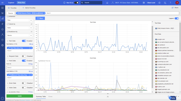Open the settings gear sidebar icon
Image resolution: width=181 pixels, height=101 pixels.
pos(2,45)
